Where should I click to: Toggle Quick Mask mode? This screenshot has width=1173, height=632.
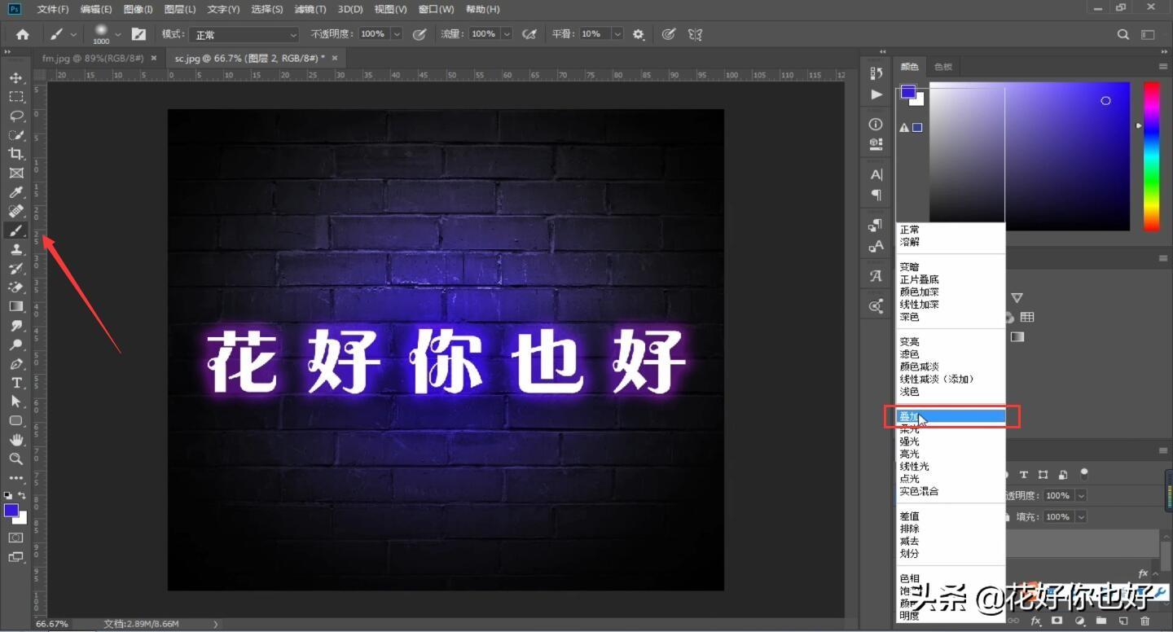coord(15,538)
